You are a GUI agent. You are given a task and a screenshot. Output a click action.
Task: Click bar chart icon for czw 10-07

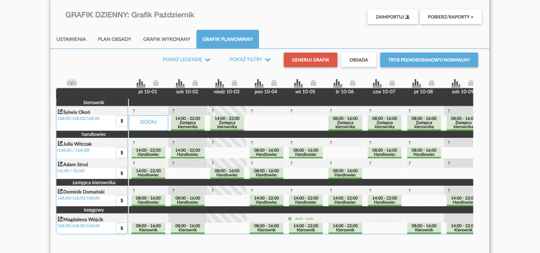coord(377,83)
